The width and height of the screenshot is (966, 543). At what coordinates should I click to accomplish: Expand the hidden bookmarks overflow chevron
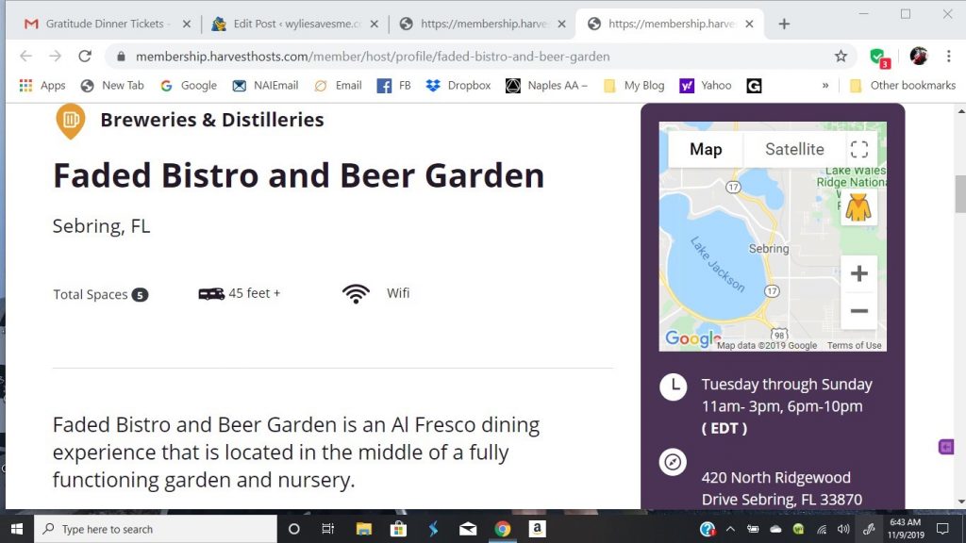825,85
